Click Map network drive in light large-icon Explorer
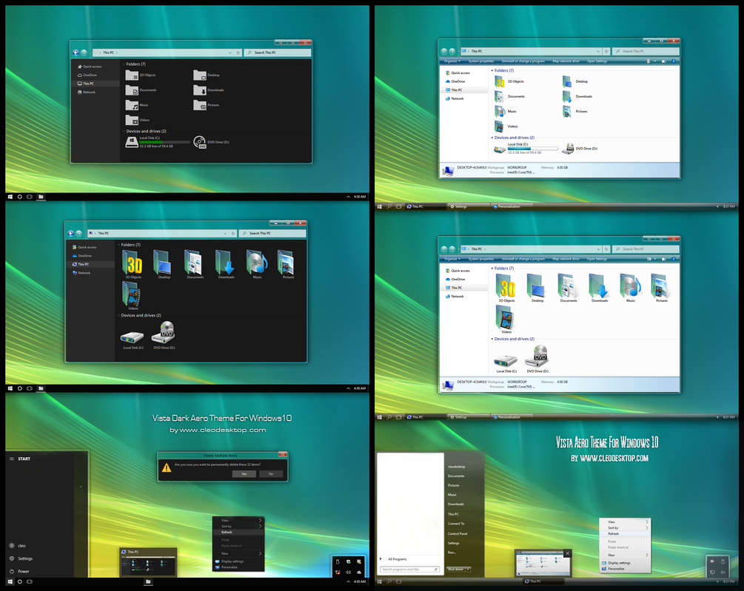 pos(566,259)
